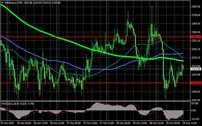Click the 2351.15 price scale value
Image resolution: width=202 pixels, height=126 pixels.
[196, 40]
